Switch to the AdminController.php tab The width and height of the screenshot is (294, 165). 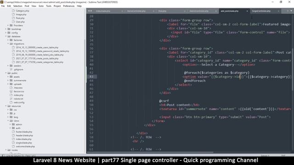199,11
